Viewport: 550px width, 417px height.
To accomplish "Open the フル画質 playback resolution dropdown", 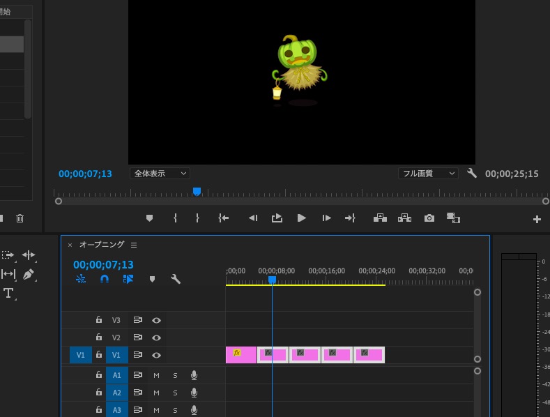I will 427,173.
